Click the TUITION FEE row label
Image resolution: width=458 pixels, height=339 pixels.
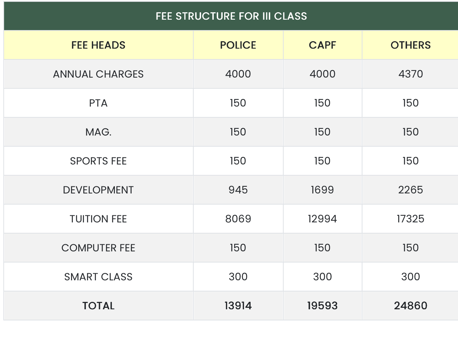click(99, 219)
